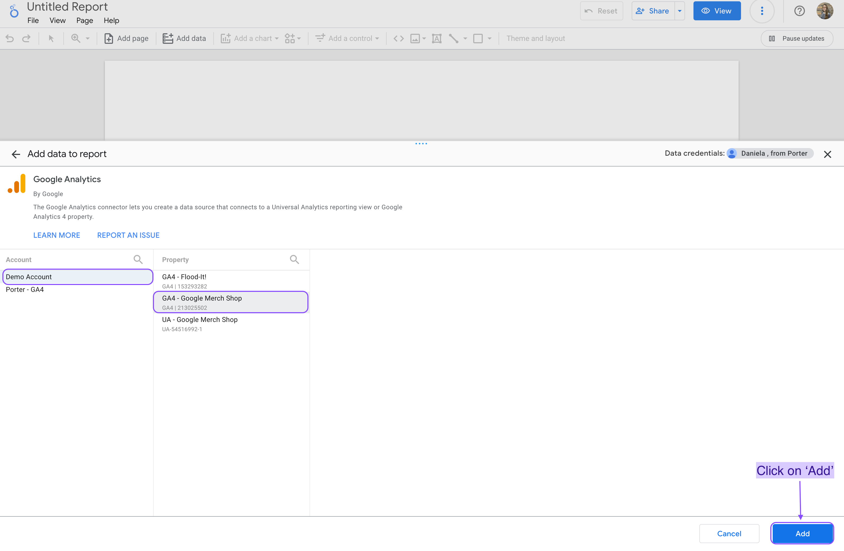Screen dimensions: 844x551
Task: Click the Redo arrow icon
Action: [26, 39]
